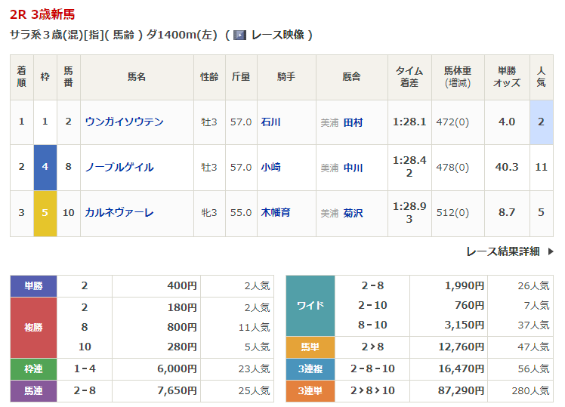Select the 単勝 payout label

(34, 286)
